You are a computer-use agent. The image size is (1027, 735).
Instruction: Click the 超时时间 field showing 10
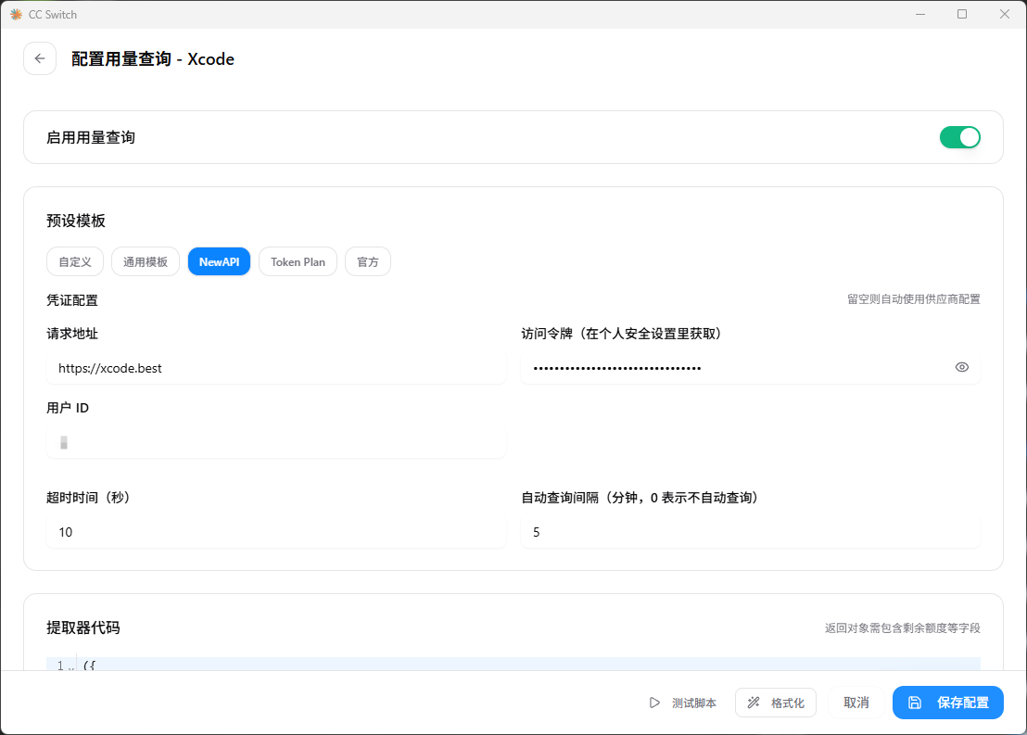[x=275, y=532]
